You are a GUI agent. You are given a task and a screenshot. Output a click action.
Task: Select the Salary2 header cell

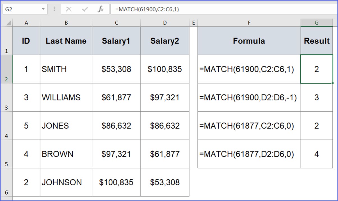(x=165, y=41)
